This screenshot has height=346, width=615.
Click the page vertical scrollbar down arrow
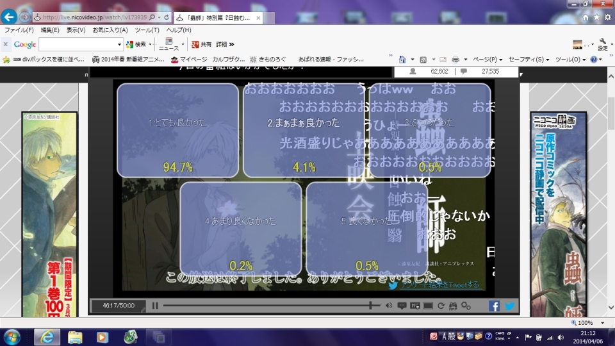pos(611,308)
